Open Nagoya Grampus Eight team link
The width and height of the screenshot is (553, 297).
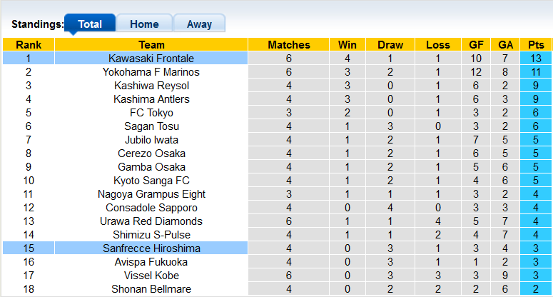pos(151,194)
